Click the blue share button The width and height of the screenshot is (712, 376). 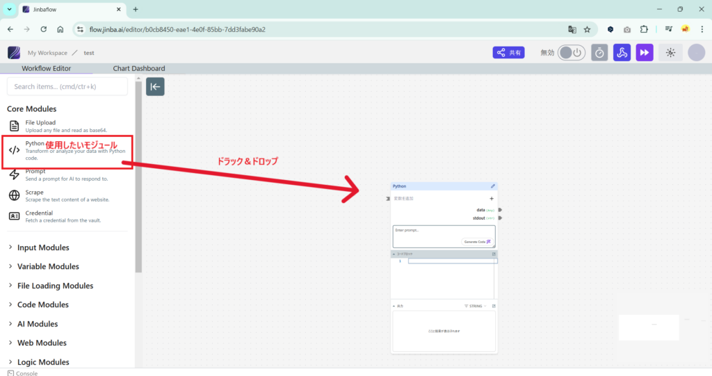(509, 53)
